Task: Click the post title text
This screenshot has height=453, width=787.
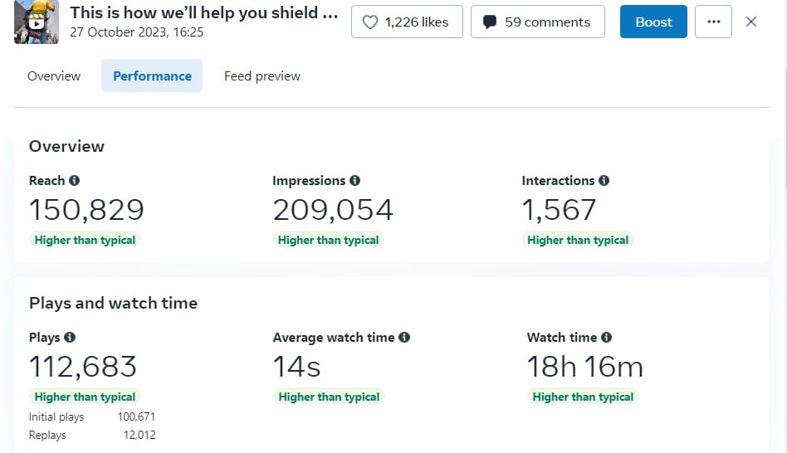Action: [203, 13]
